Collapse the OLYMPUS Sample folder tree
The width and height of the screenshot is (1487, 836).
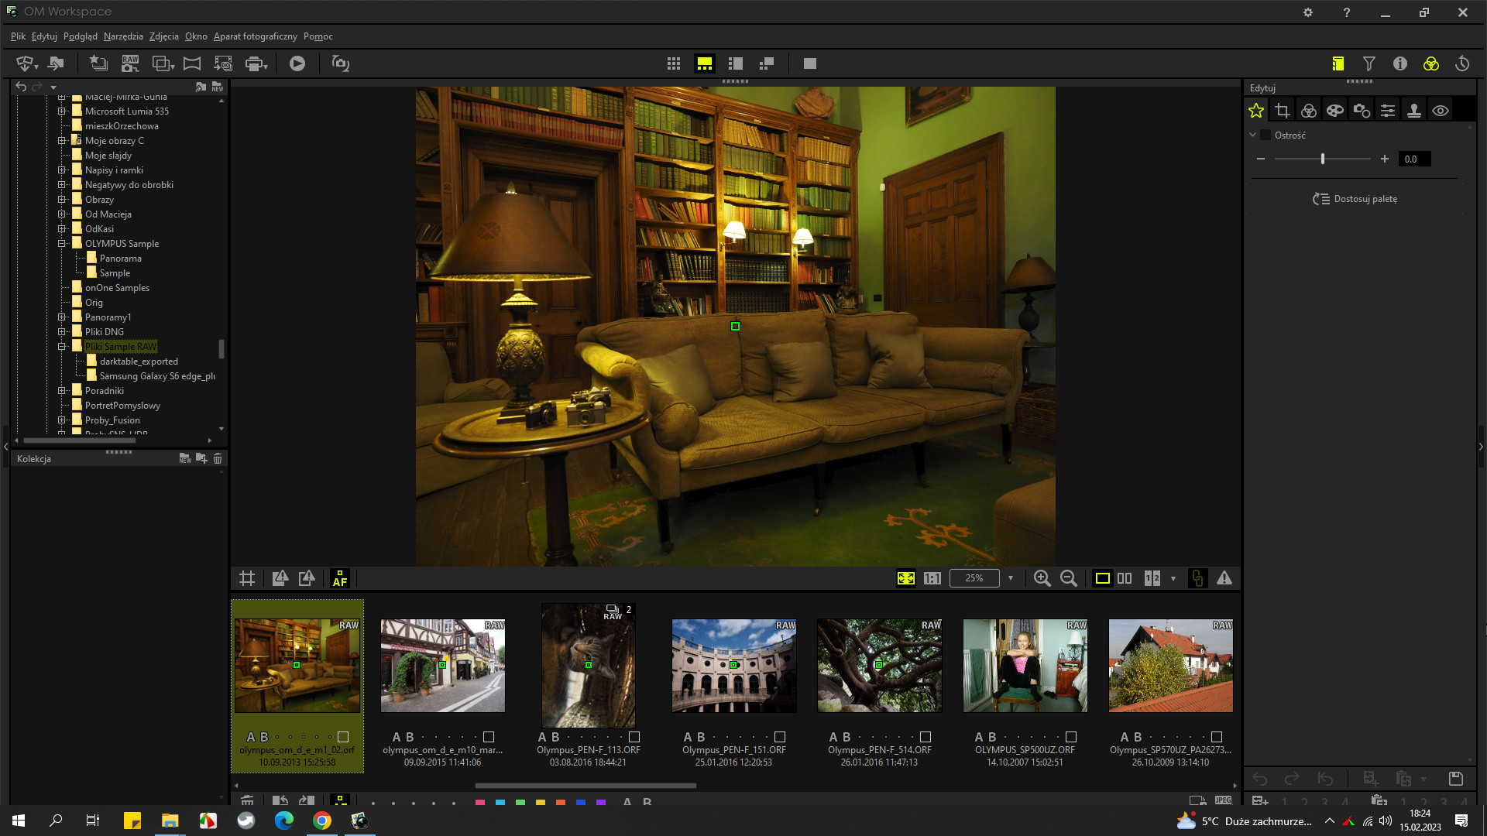[62, 244]
